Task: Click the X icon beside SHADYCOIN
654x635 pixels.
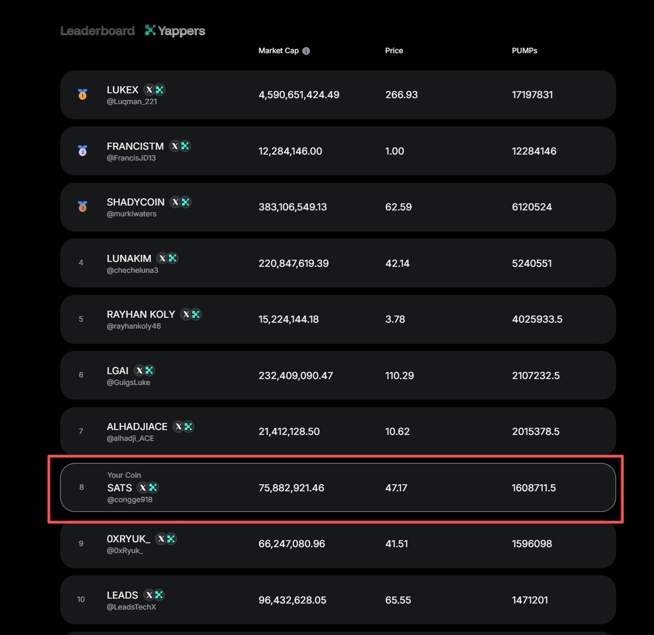Action: point(175,202)
